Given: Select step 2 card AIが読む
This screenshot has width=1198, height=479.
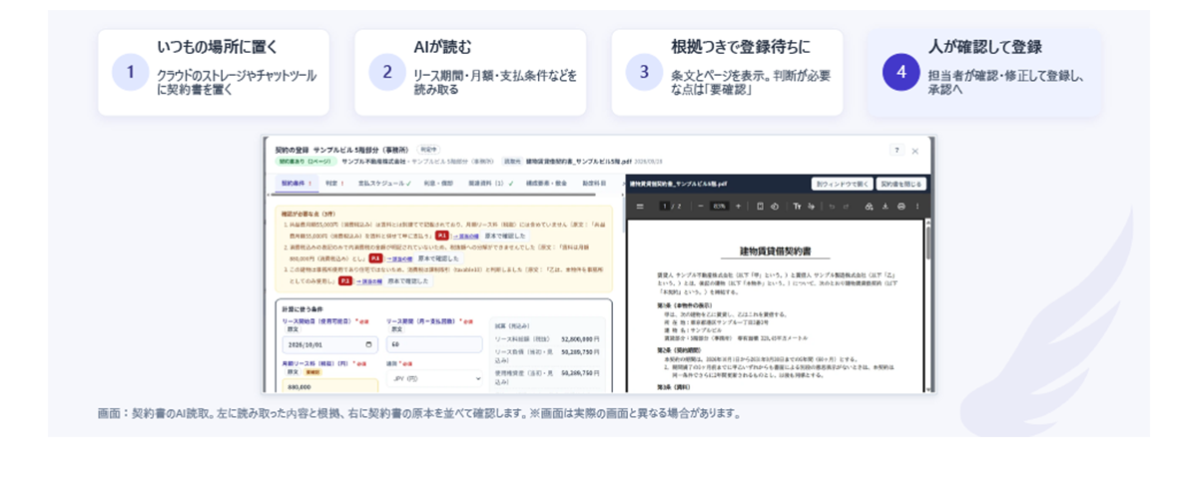Looking at the screenshot, I should [470, 72].
